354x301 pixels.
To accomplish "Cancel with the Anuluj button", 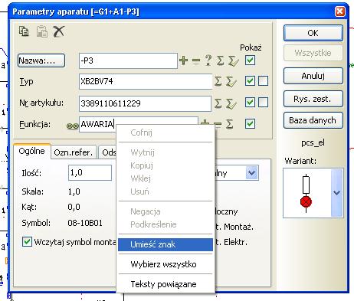I will (x=313, y=76).
